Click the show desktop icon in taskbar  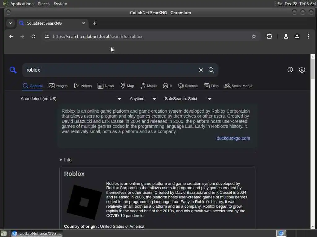pyautogui.click(x=4, y=233)
